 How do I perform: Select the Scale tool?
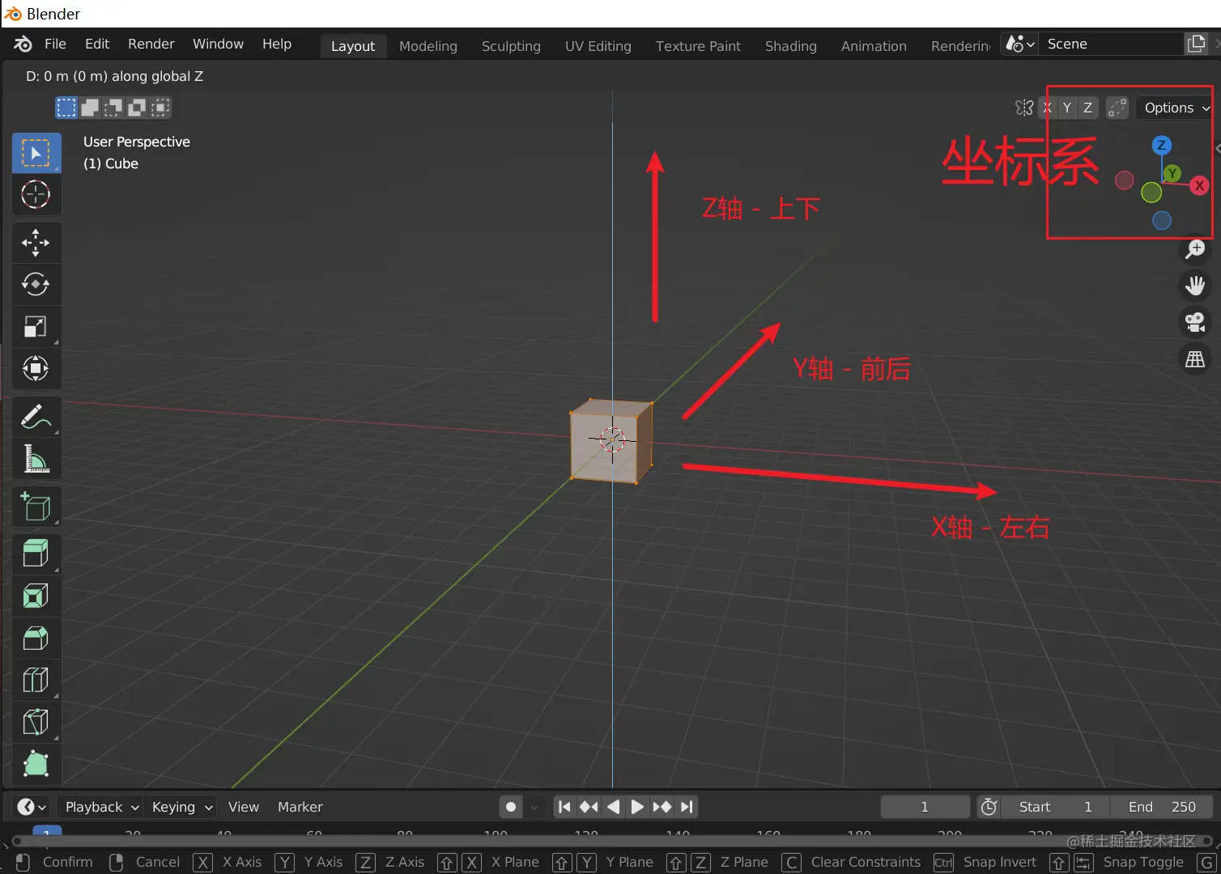click(x=36, y=326)
